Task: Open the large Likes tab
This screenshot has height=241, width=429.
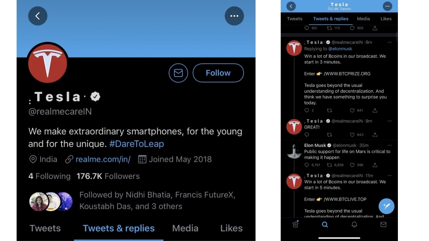Action: click(231, 228)
